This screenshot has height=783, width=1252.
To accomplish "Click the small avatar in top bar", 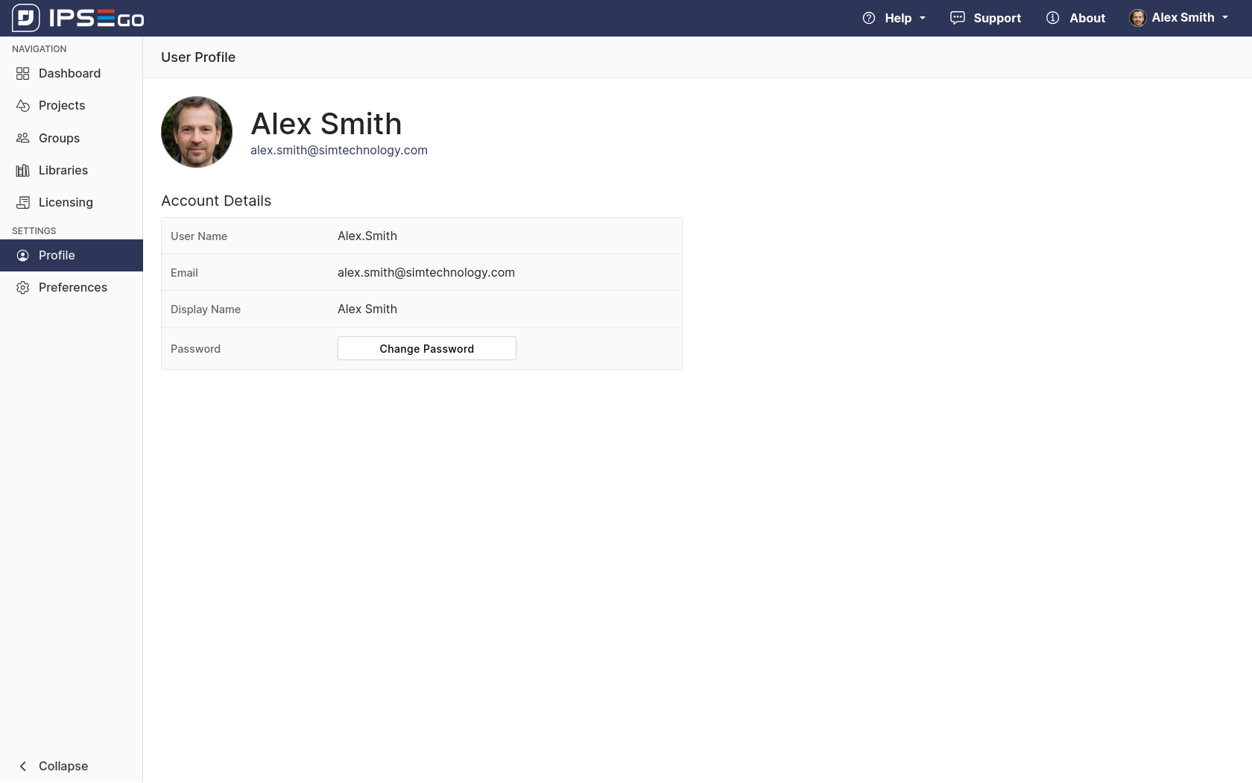I will (x=1137, y=18).
